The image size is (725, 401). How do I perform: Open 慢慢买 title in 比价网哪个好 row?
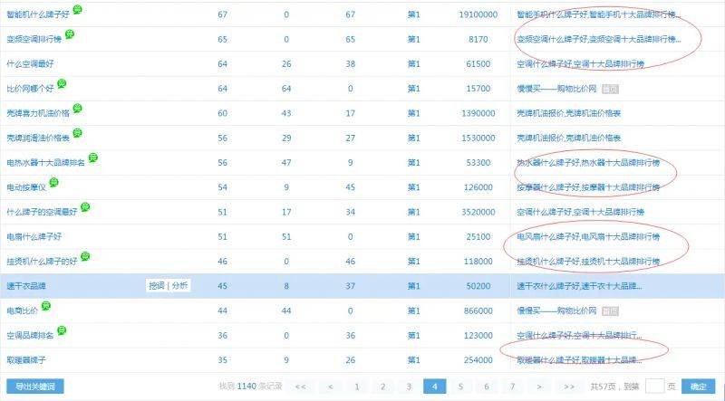coord(556,89)
